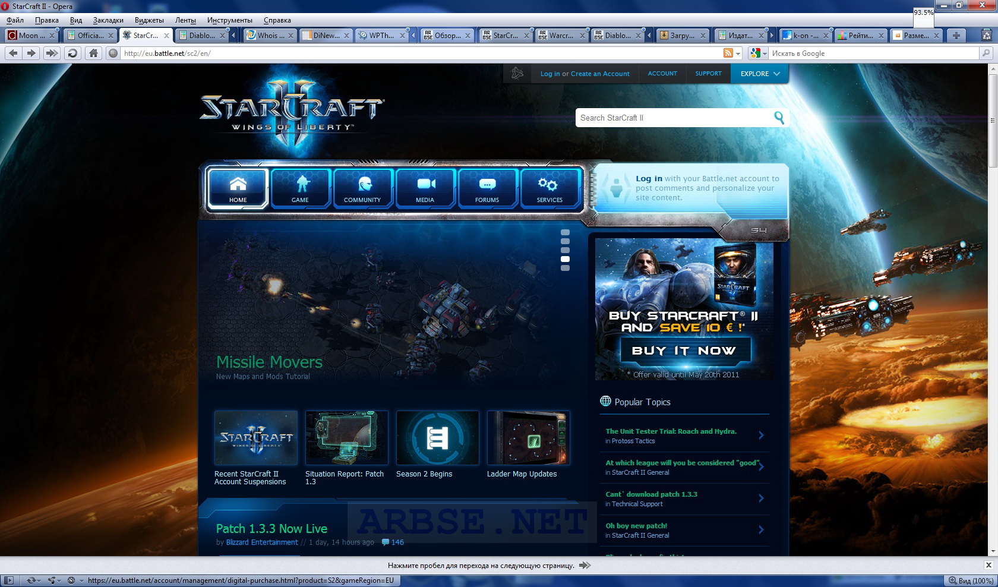This screenshot has height=587, width=998.
Task: Click the Log in link in top bar
Action: point(550,74)
